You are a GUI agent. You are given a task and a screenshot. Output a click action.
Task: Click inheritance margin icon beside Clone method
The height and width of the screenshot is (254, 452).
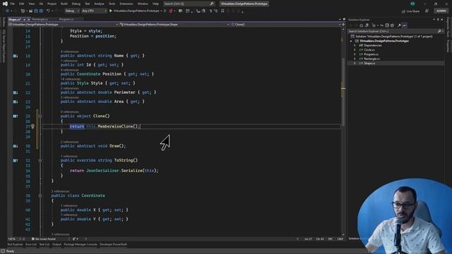(16, 116)
